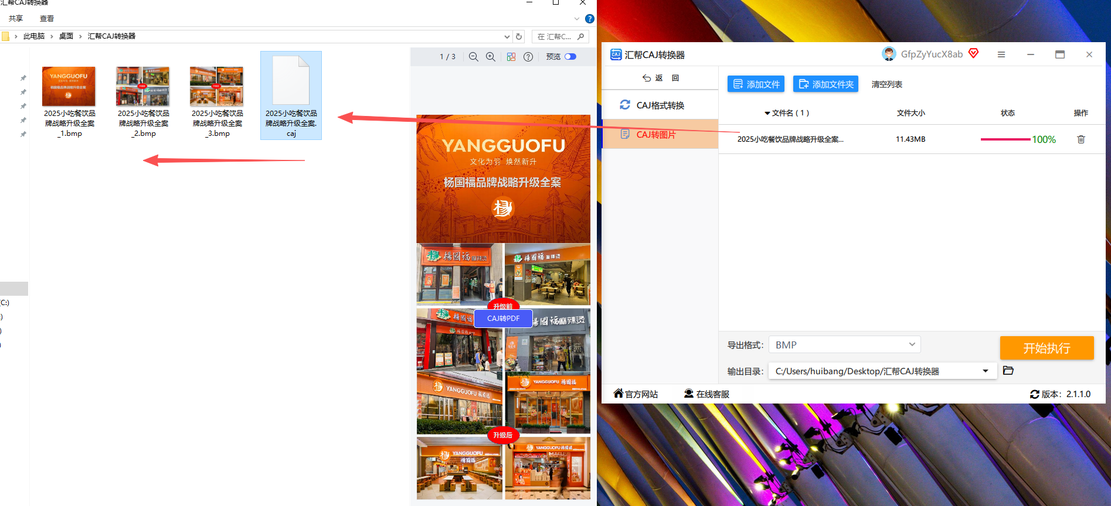
Task: Expand the chevron after 桌面
Action: pyautogui.click(x=80, y=36)
